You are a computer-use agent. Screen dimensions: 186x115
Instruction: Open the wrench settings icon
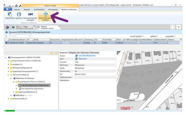click(x=20, y=6)
